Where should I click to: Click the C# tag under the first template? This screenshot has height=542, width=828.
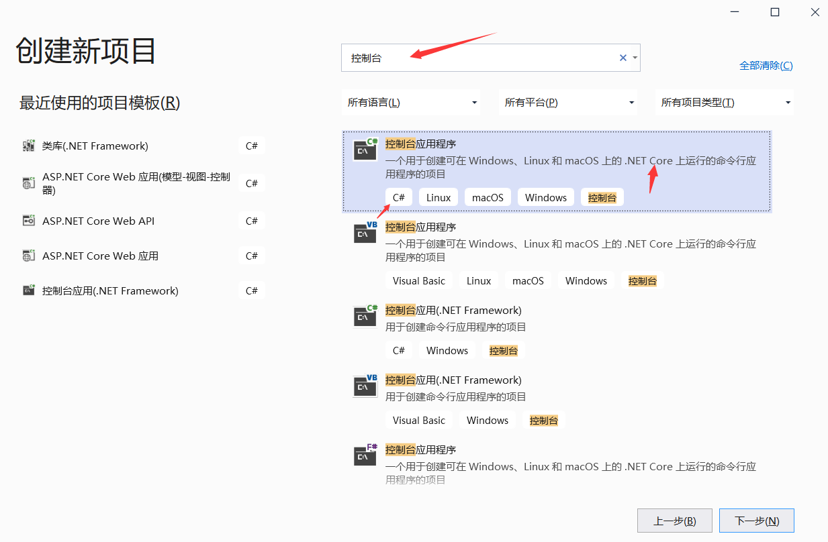(x=398, y=197)
